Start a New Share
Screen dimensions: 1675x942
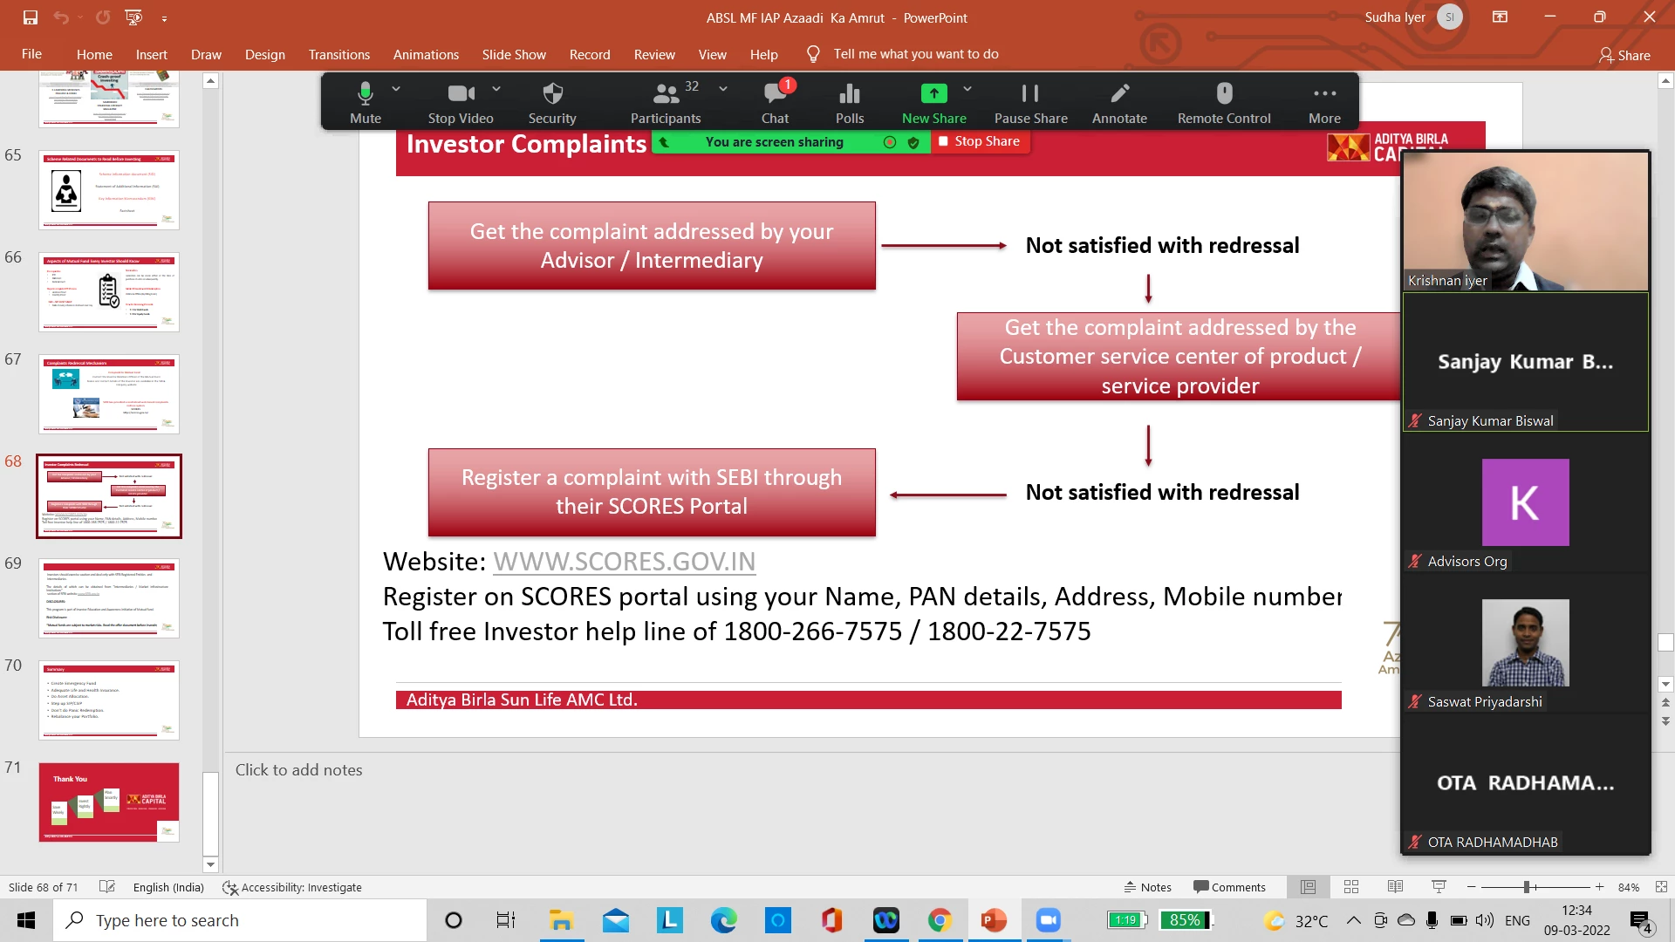[x=933, y=102]
